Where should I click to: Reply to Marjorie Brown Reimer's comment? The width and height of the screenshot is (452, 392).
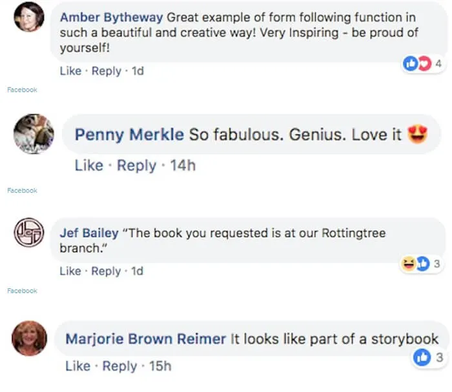pos(119,367)
